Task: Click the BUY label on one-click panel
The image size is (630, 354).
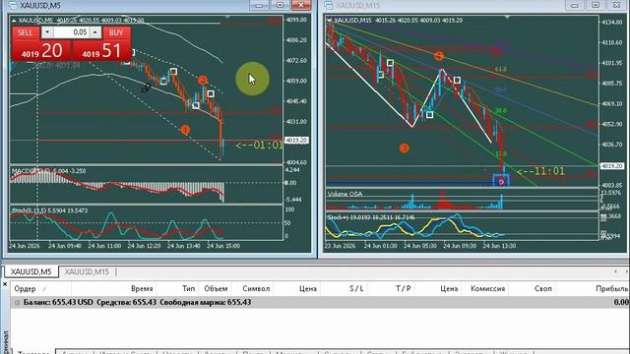Action: [116, 32]
